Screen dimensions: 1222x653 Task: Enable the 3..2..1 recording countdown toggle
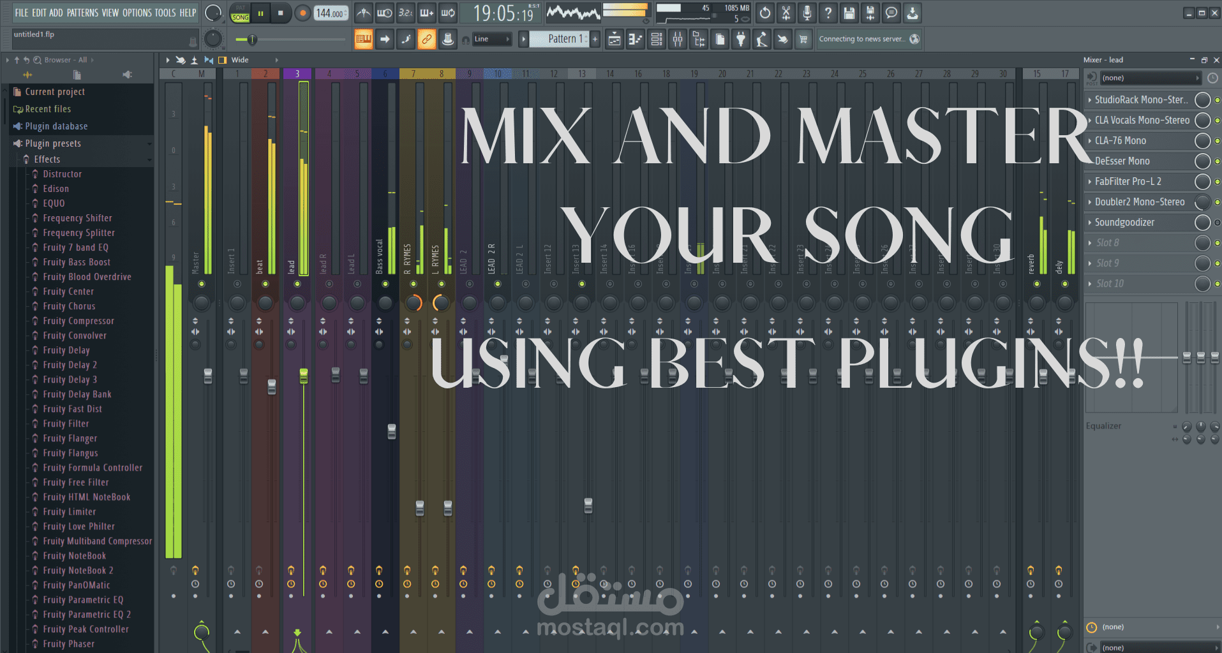pos(404,13)
